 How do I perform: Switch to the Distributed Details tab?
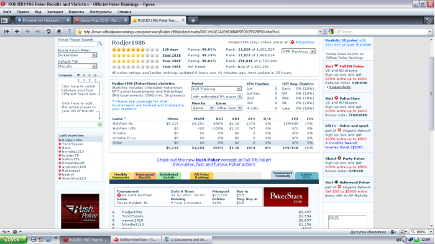click(x=169, y=176)
